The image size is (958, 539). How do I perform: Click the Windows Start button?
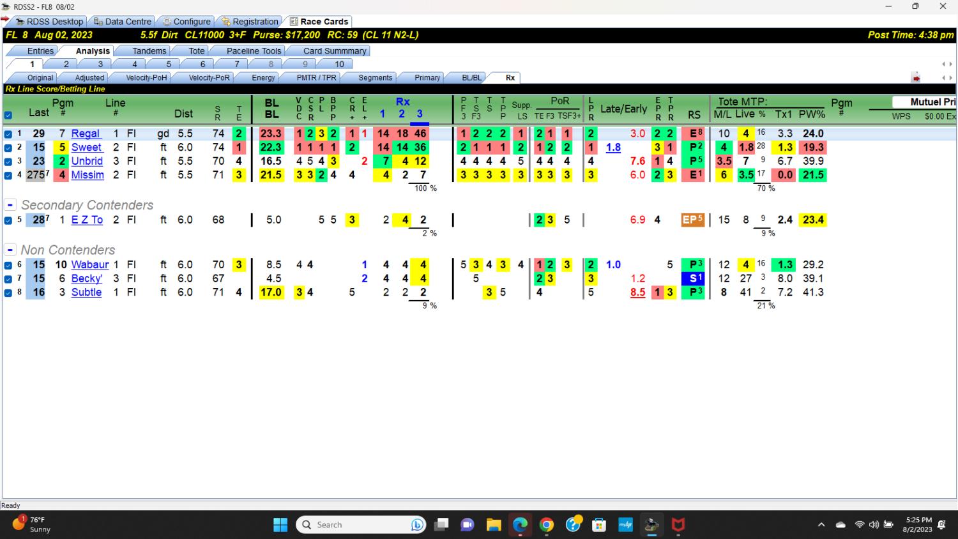[x=280, y=525]
